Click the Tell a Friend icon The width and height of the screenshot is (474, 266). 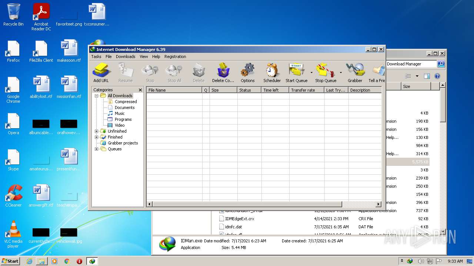(377, 73)
